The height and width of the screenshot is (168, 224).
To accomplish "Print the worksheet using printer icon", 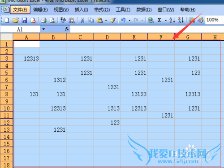I will click(x=43, y=20).
